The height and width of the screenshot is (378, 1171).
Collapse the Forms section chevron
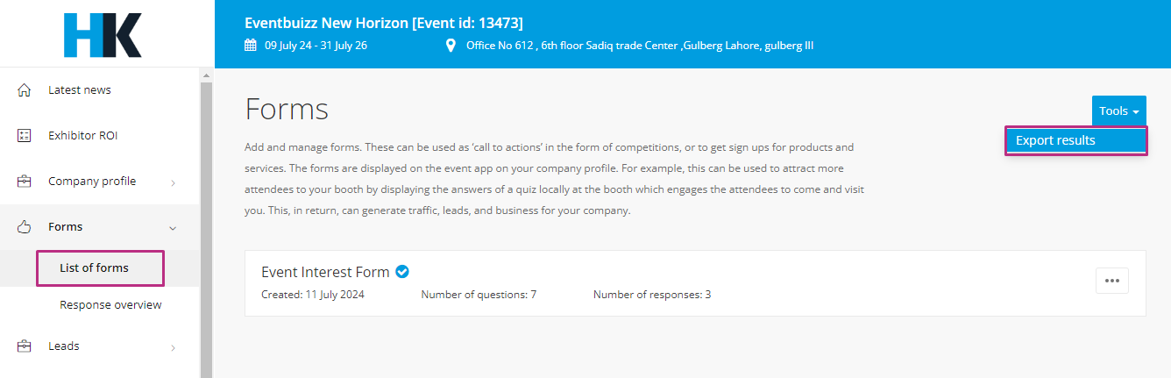pyautogui.click(x=173, y=228)
